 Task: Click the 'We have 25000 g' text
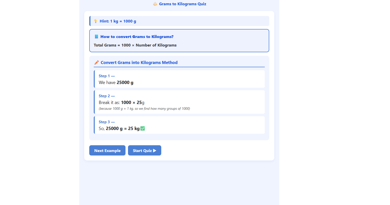116,82
